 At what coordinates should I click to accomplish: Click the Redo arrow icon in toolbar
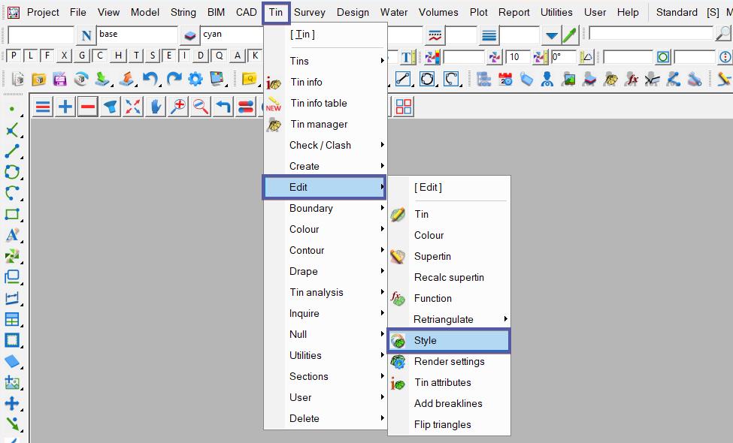click(x=174, y=79)
